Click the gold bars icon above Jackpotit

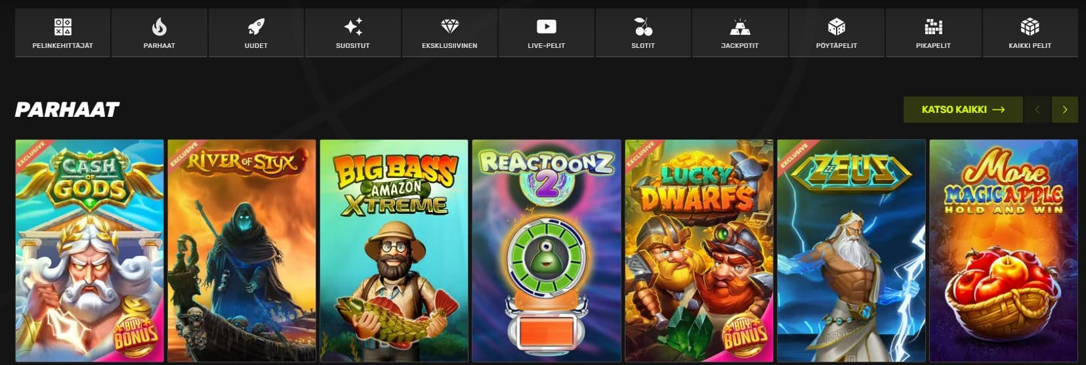click(740, 27)
